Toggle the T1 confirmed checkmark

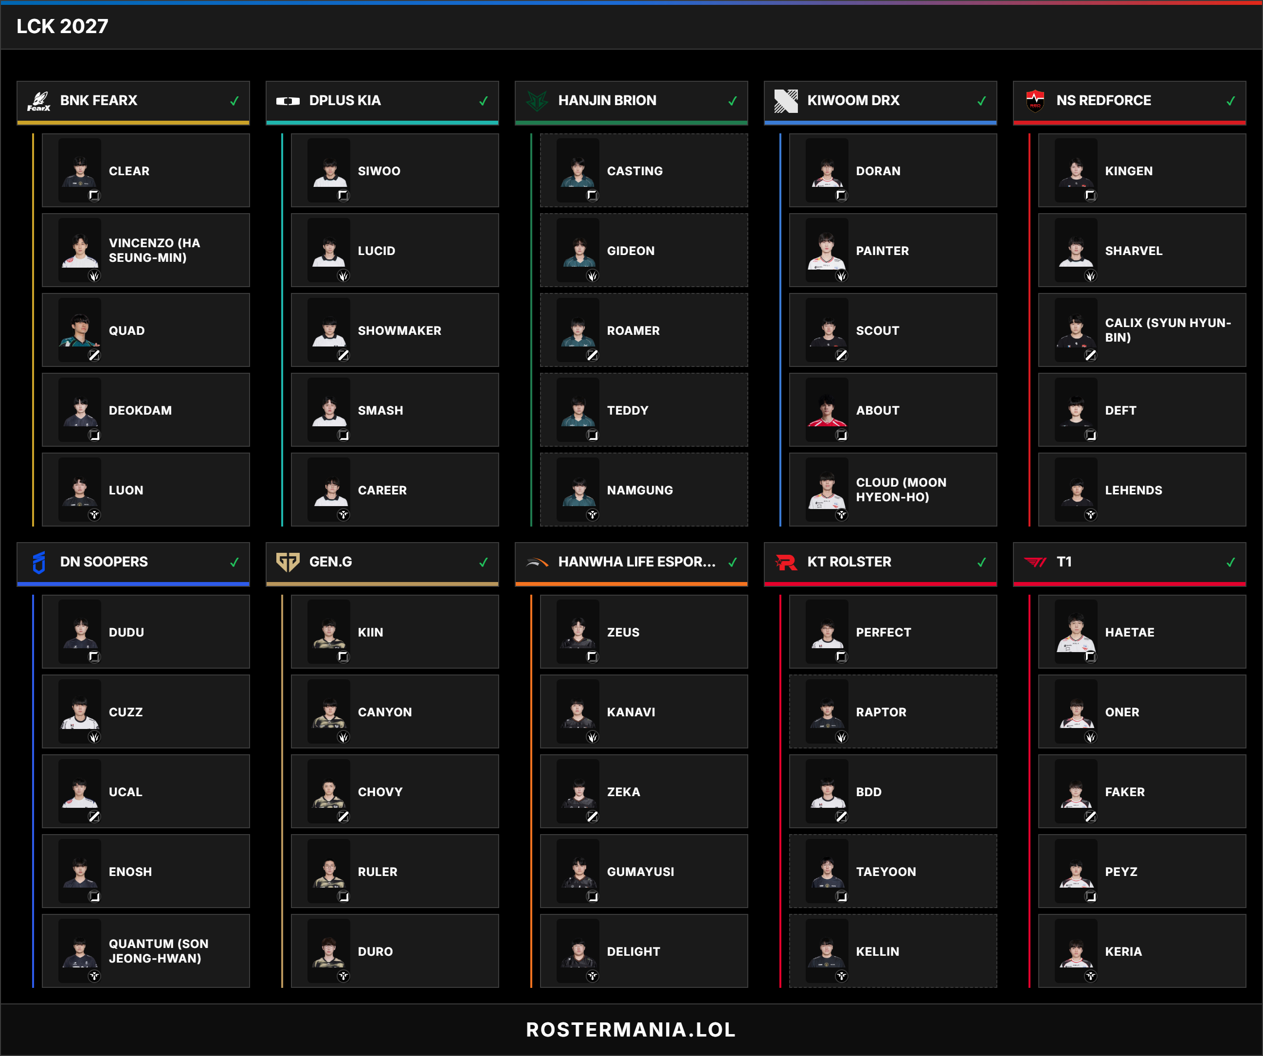click(1230, 563)
